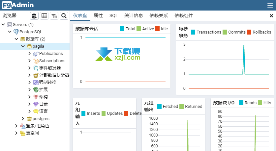Click the Search Objects magnifier icon
This screenshot has height=151, width=276.
click(x=64, y=16)
